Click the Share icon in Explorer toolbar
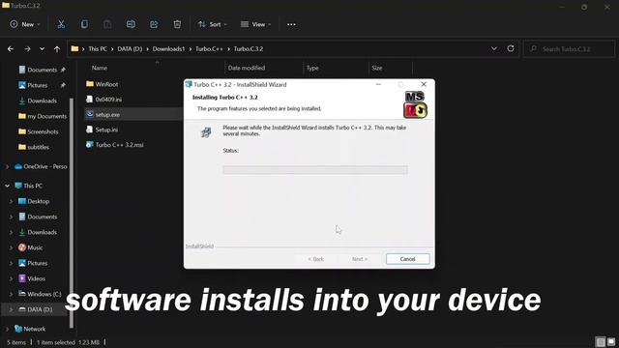 click(x=154, y=24)
